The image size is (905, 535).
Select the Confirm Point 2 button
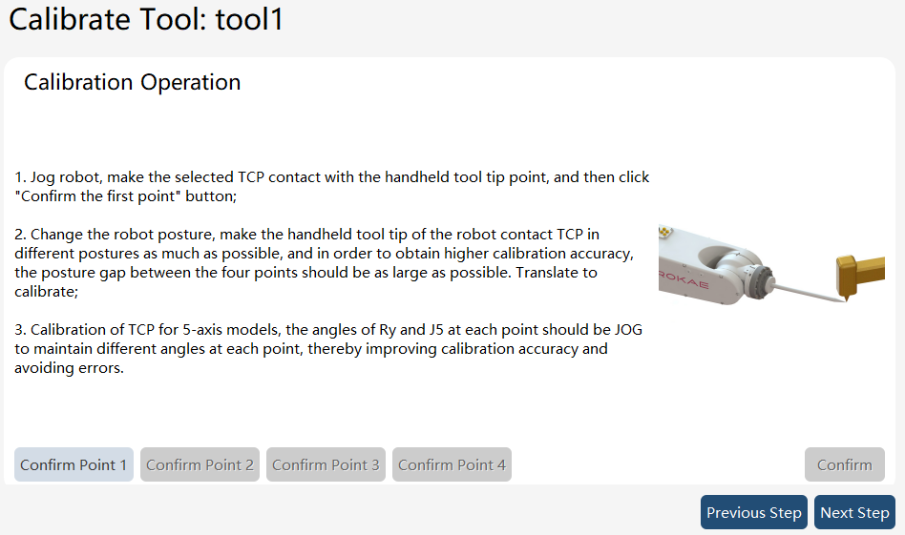coord(200,464)
